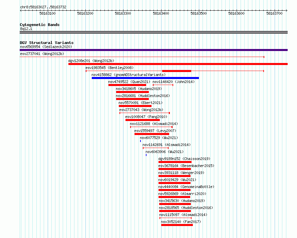This screenshot has width=297, height=238.
Task: Click nsv1146420 (John2014) label
Action: pos(174,82)
